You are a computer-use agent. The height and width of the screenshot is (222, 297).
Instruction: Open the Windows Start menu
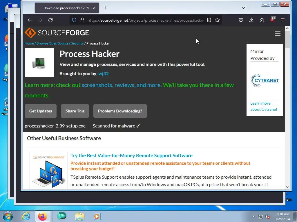[x=8, y=216]
